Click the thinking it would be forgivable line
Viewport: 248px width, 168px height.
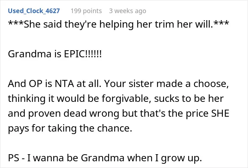point(116,99)
